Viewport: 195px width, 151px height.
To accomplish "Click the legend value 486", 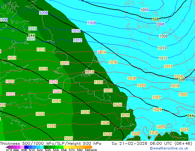I will point(16,150).
